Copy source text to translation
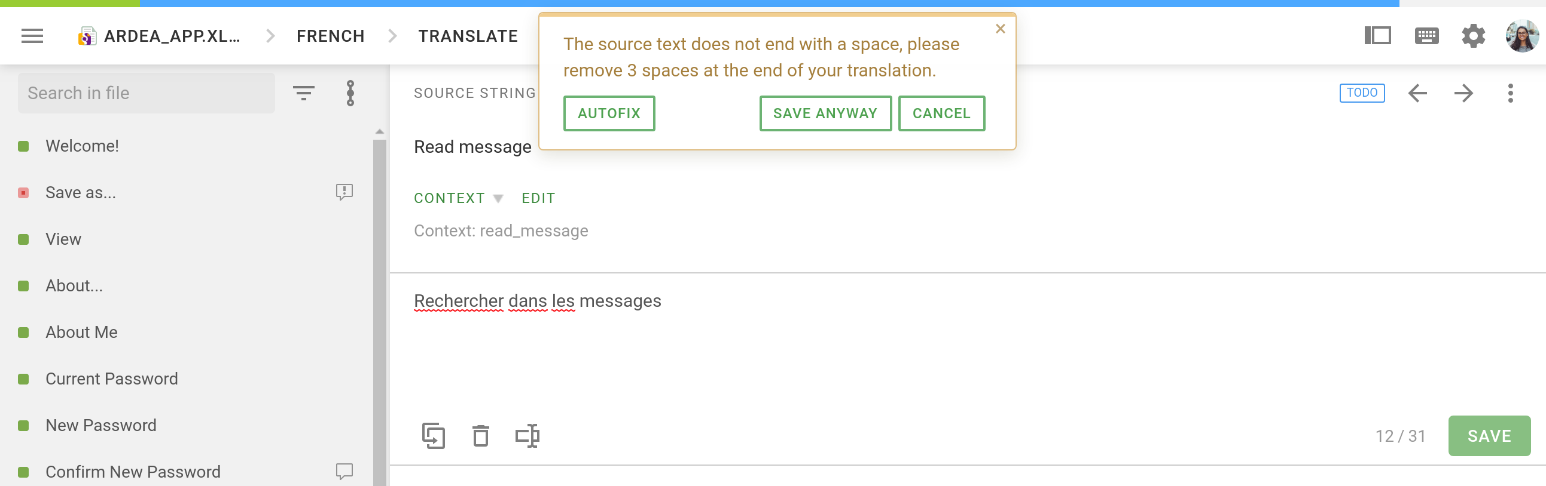Screen dimensions: 1546x486 tap(434, 436)
